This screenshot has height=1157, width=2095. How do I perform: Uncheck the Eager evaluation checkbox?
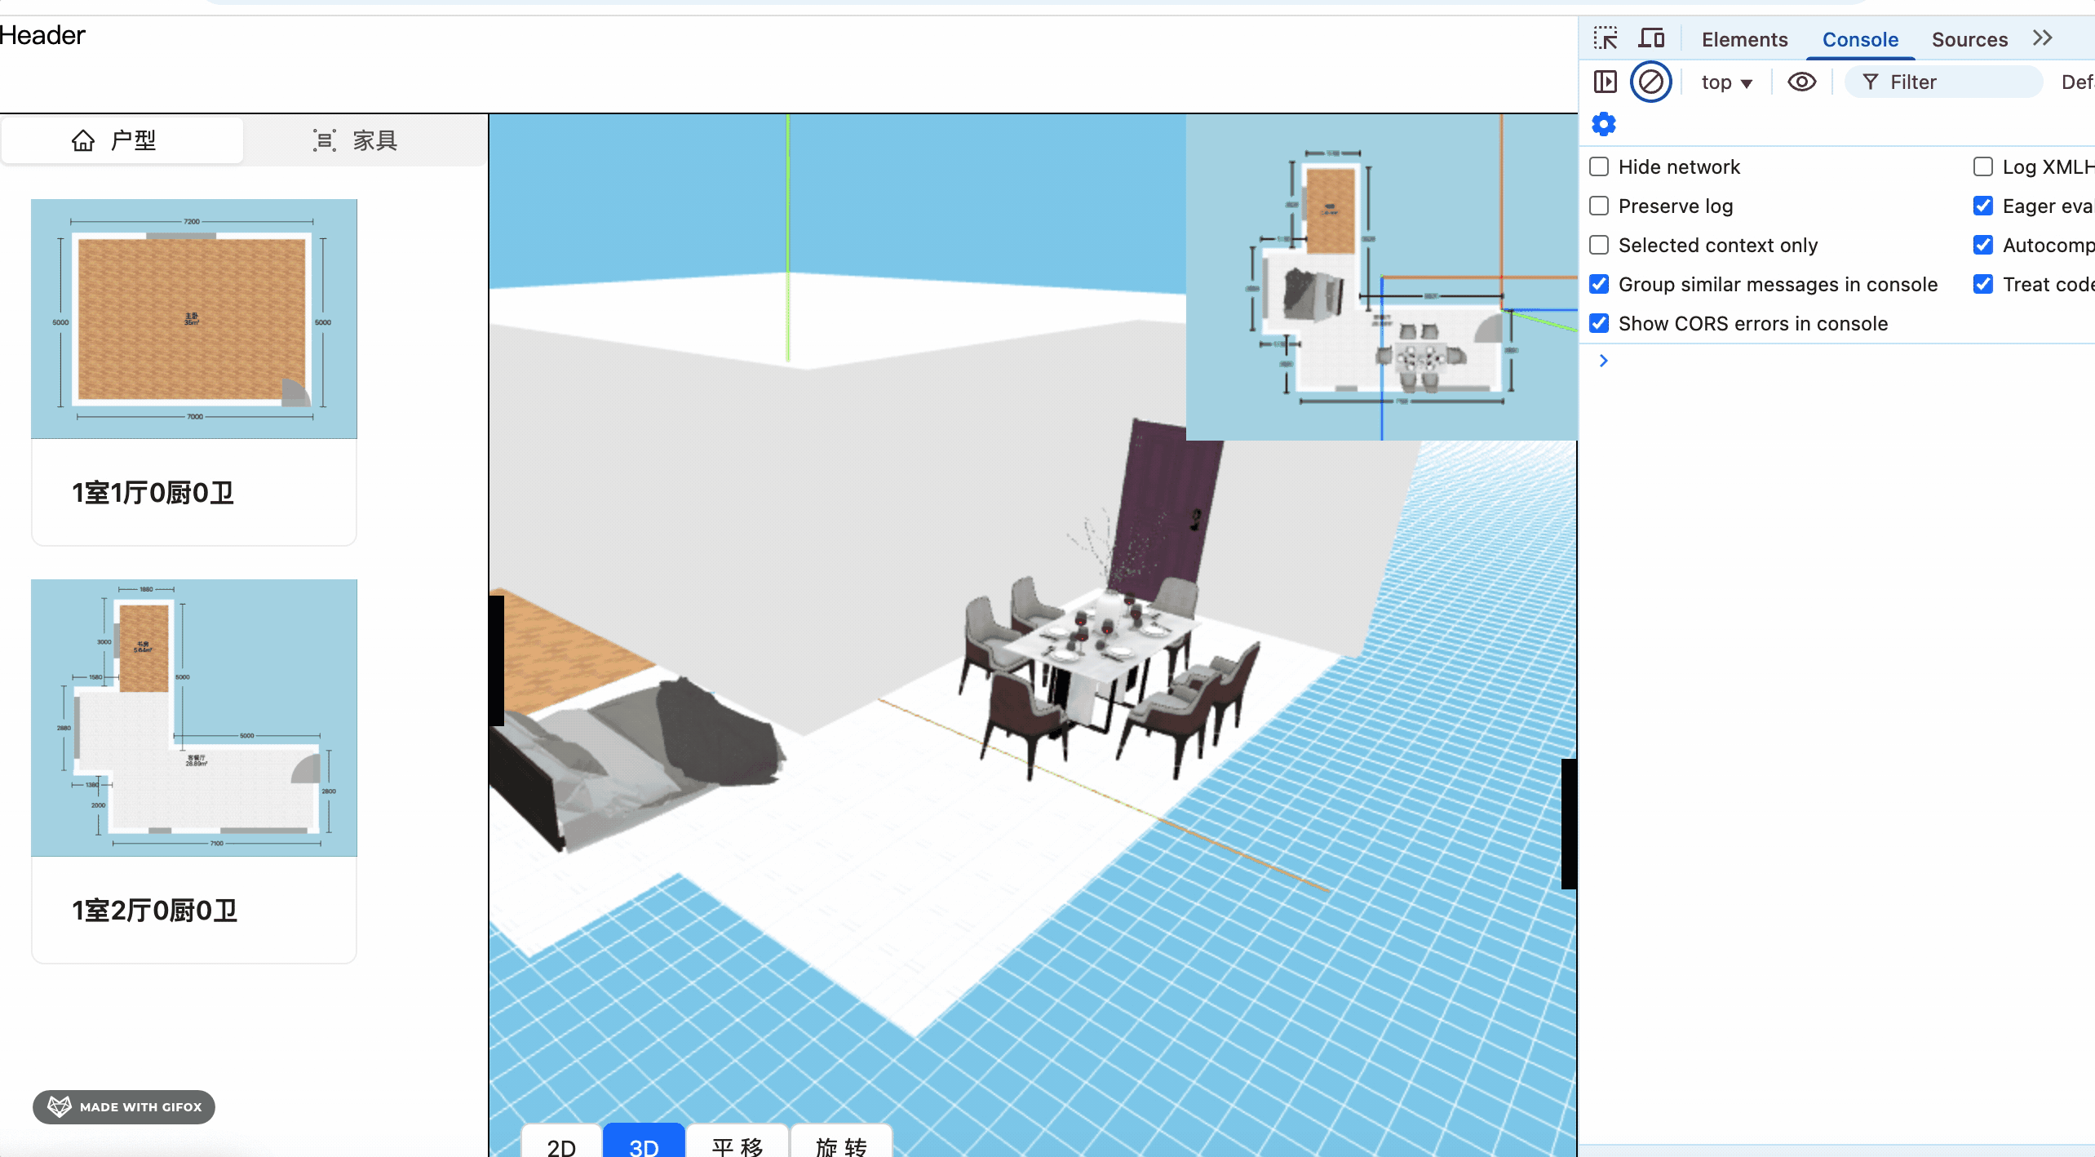pos(1983,206)
